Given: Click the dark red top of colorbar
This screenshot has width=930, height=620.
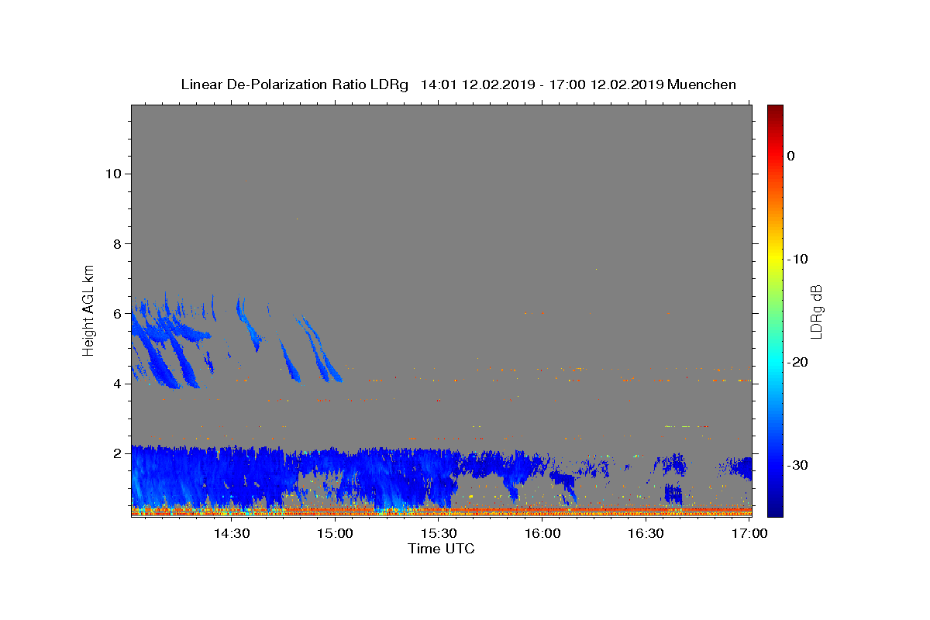Looking at the screenshot, I should pyautogui.click(x=775, y=111).
